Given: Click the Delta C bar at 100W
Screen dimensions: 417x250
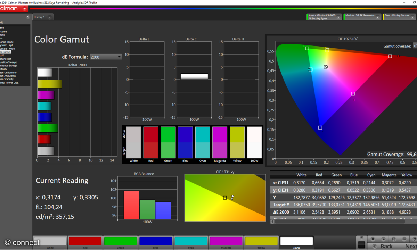Looking at the screenshot, I should 194,77.
